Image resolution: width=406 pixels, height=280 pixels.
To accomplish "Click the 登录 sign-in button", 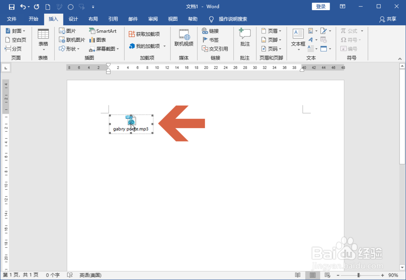I will [x=321, y=6].
